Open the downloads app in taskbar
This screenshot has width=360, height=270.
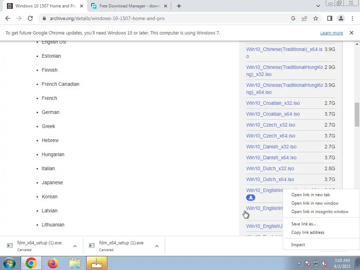97,263
